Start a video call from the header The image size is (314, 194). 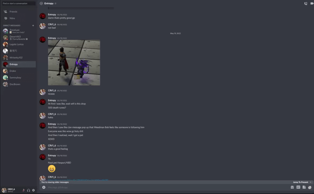[x=312, y=3]
